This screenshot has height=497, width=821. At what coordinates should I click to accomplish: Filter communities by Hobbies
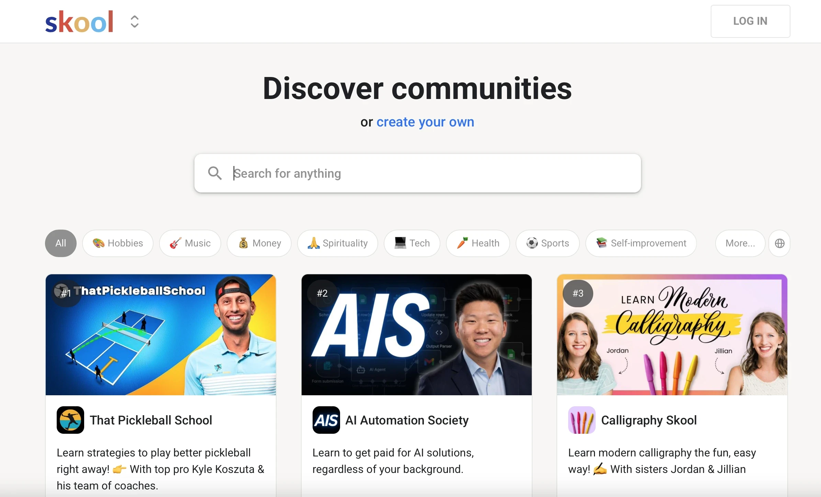pos(118,243)
